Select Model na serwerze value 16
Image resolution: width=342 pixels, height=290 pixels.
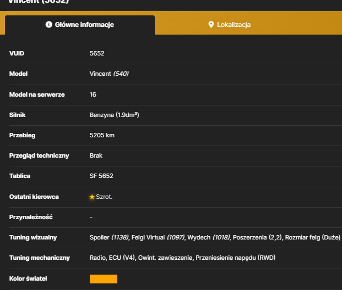93,94
